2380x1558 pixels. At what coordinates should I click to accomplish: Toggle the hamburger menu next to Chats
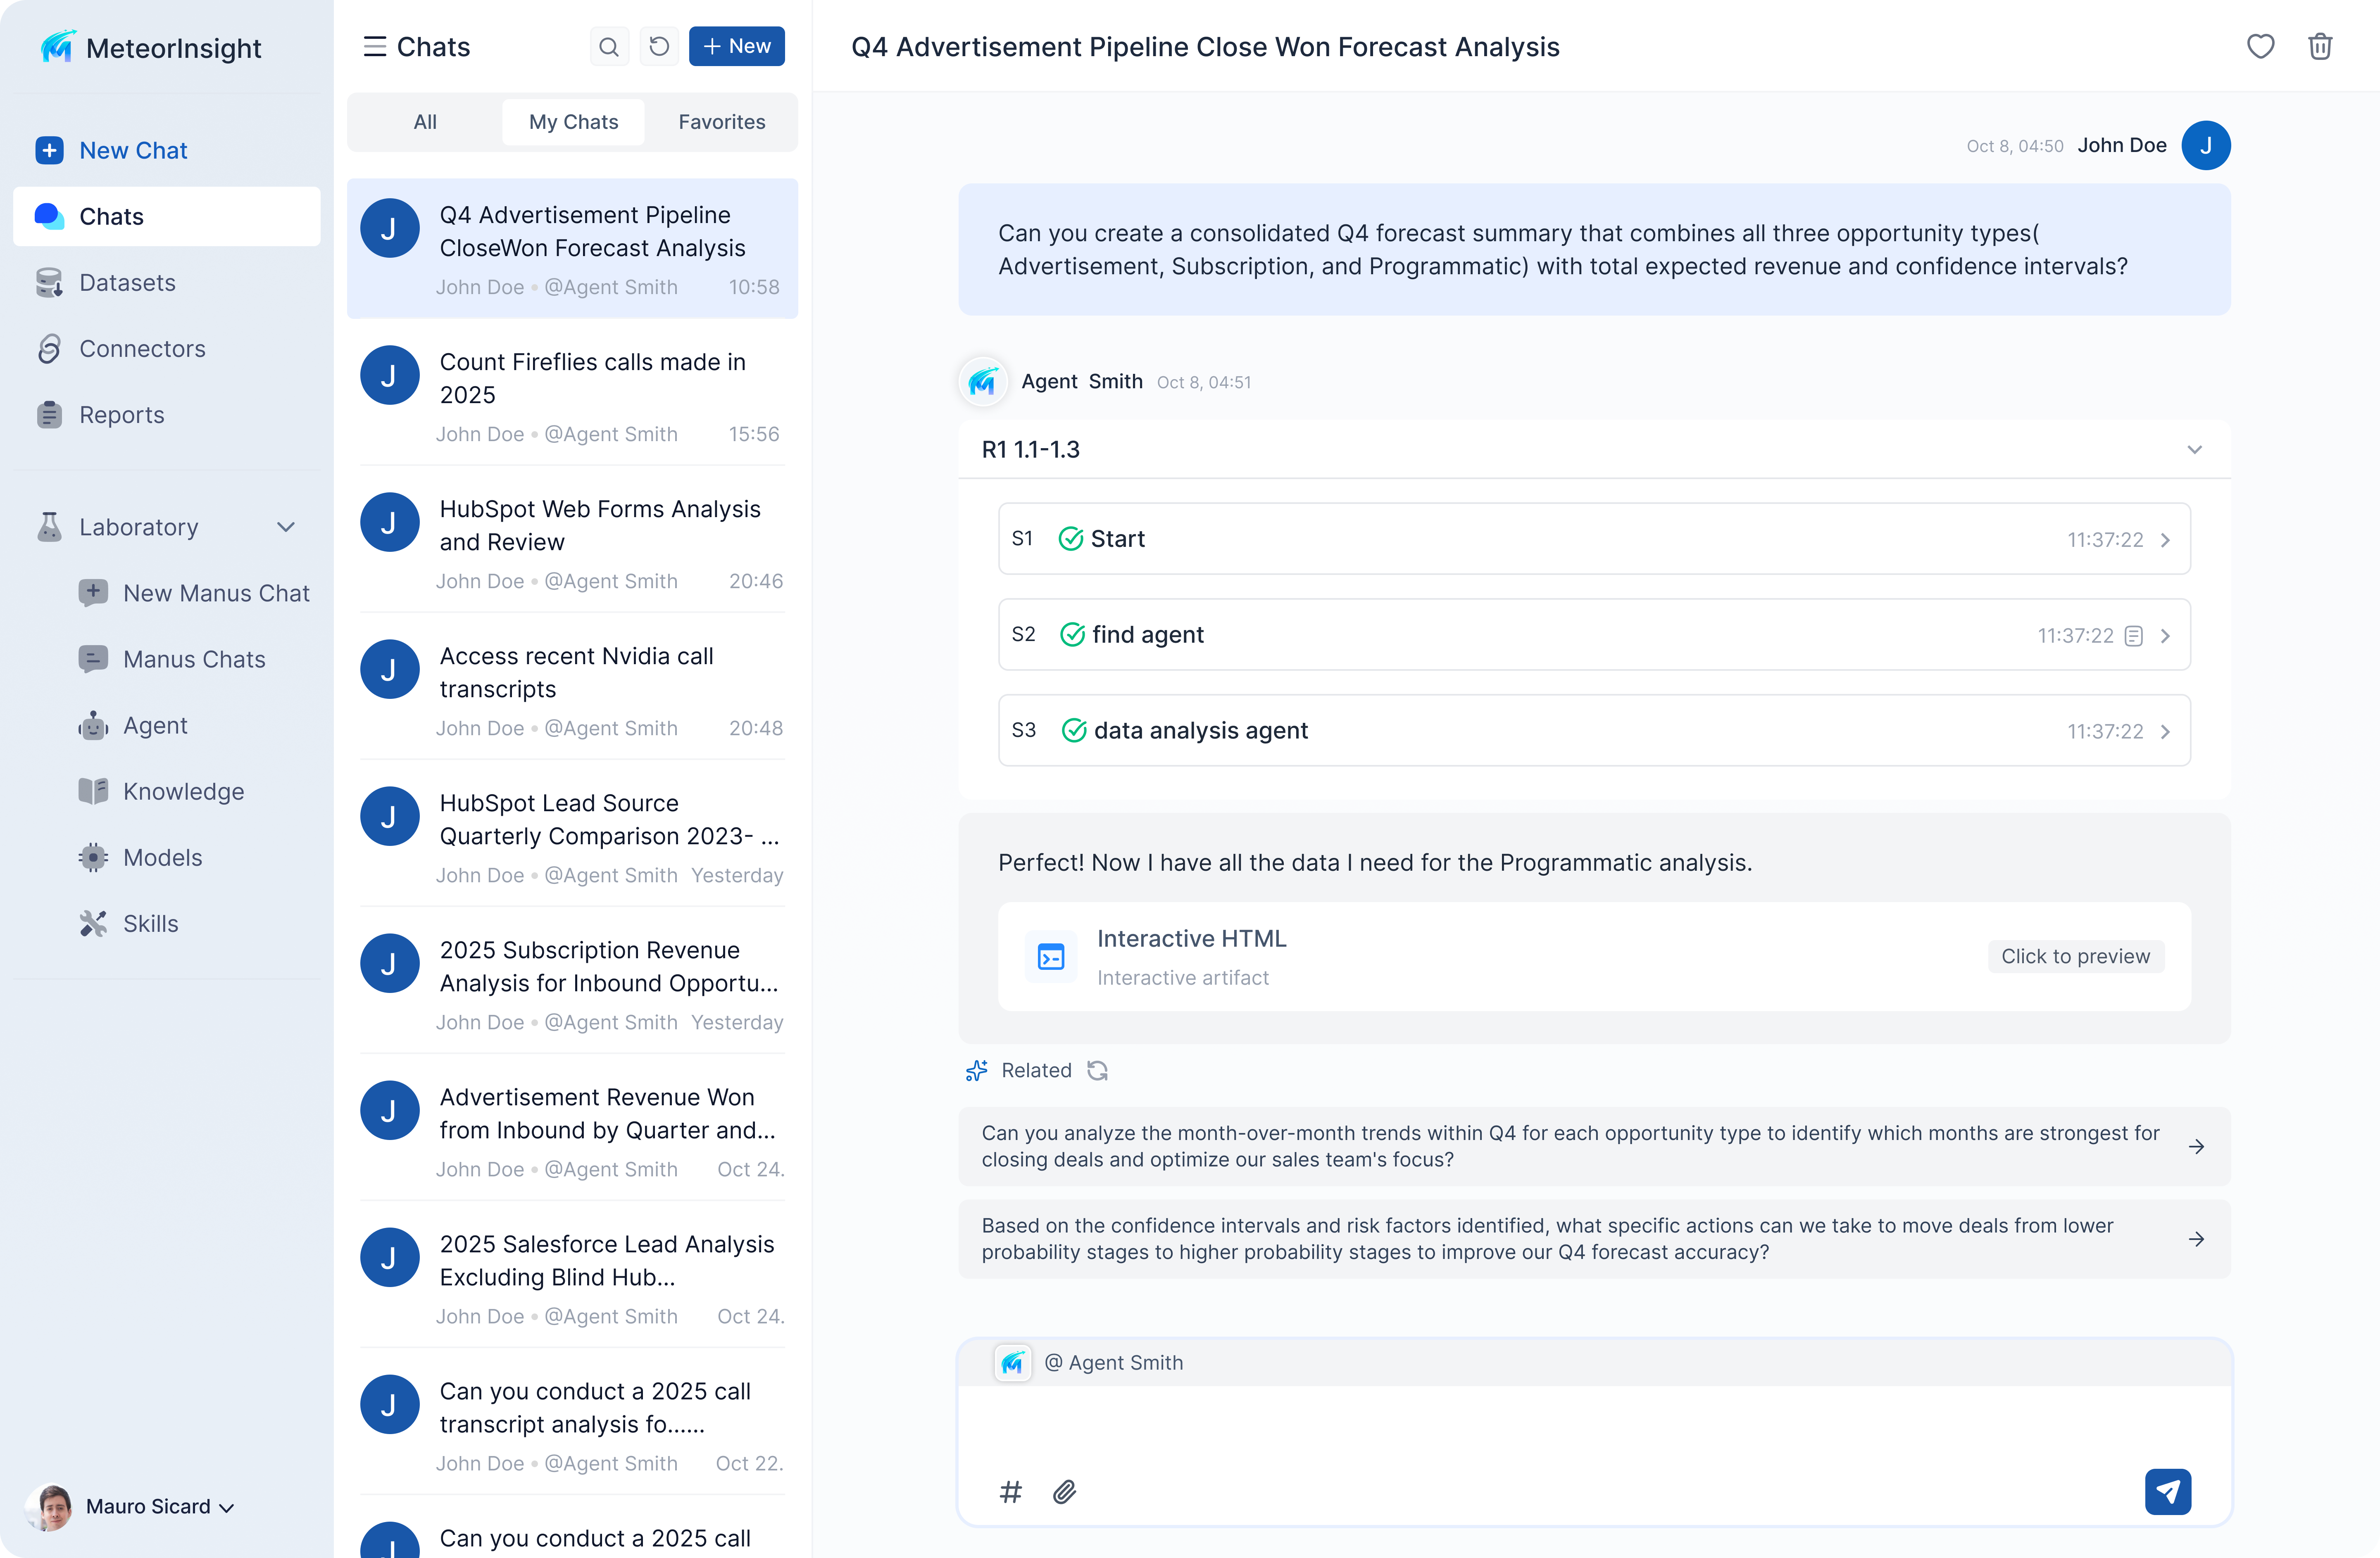pyautogui.click(x=373, y=46)
